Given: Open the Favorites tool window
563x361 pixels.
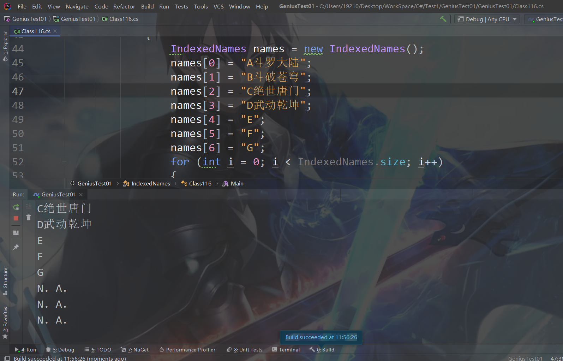Looking at the screenshot, I should point(5,322).
